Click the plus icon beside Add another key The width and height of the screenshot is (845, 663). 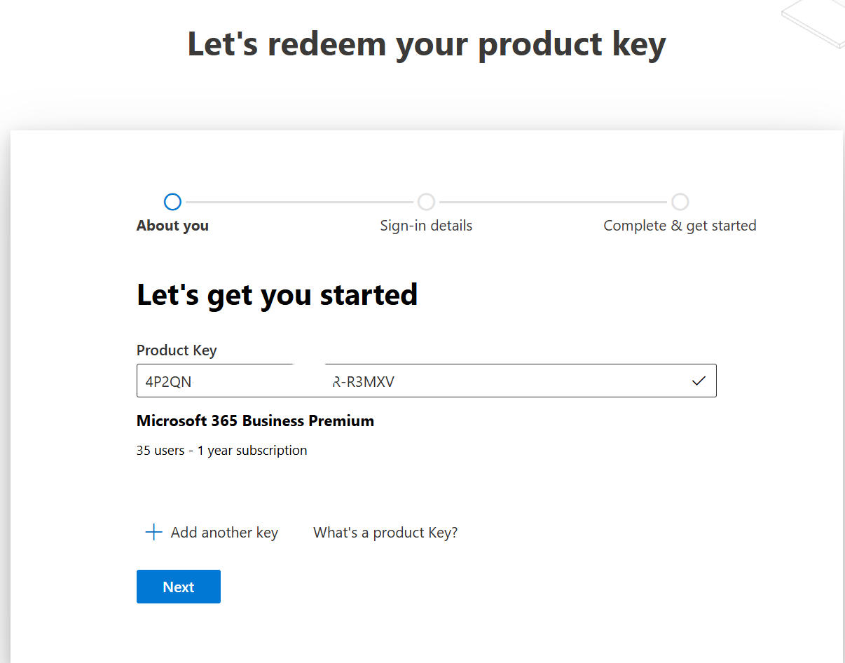pyautogui.click(x=153, y=533)
